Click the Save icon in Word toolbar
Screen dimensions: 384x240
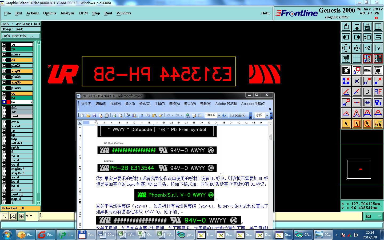pos(94,115)
